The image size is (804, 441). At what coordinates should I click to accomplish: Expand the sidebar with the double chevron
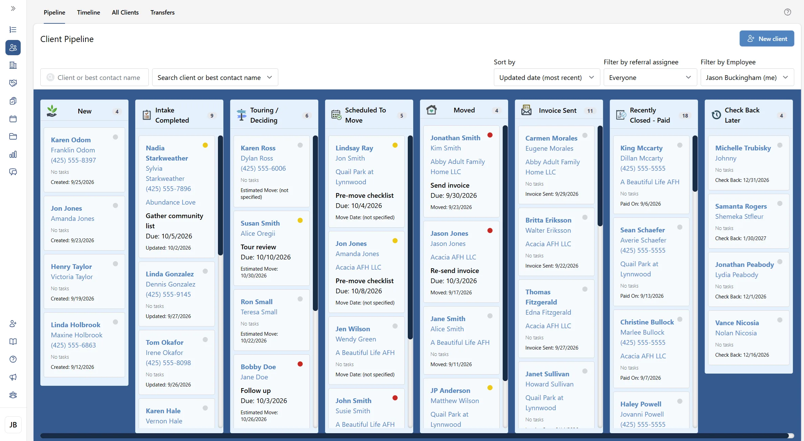pyautogui.click(x=13, y=8)
